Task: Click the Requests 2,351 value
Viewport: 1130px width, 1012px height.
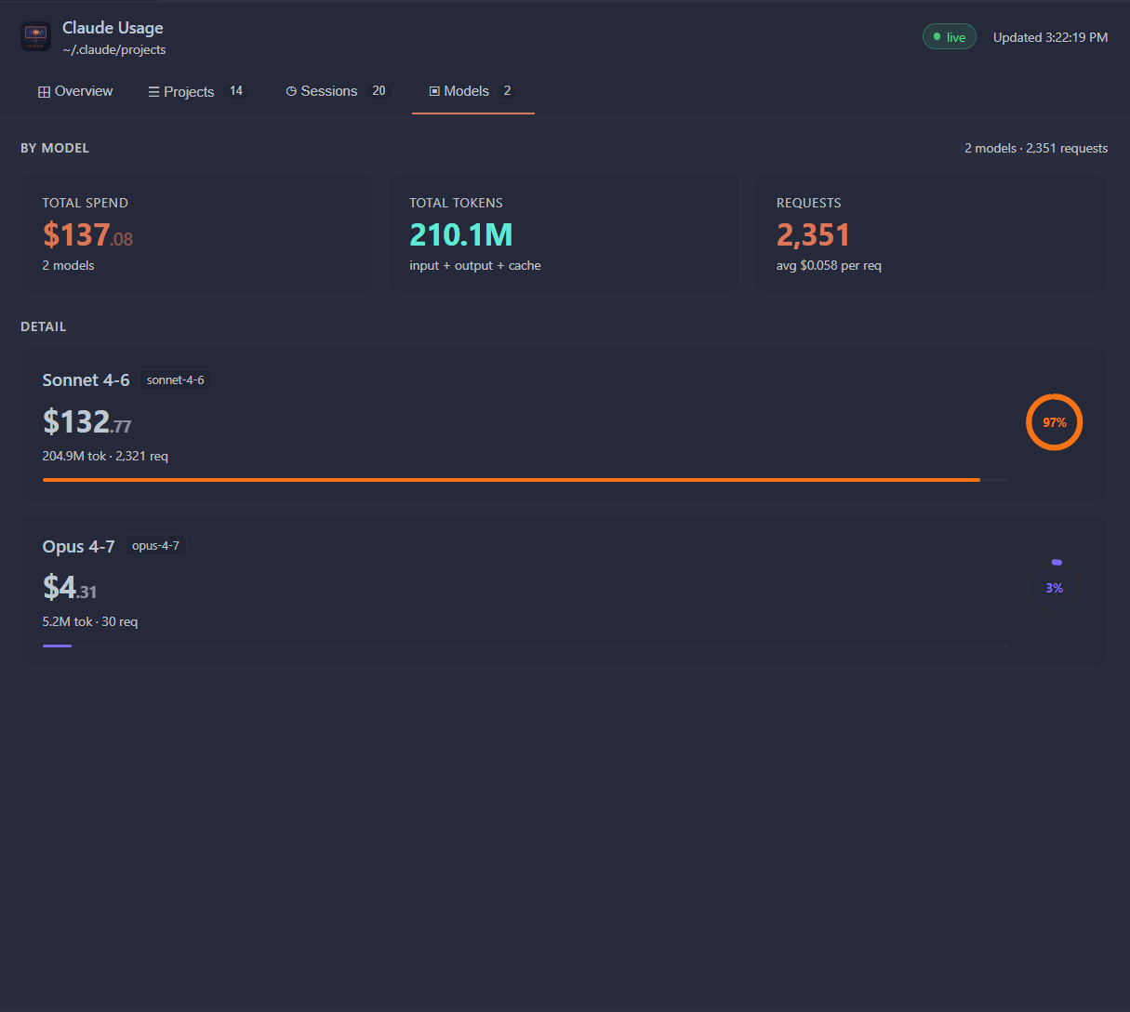Action: click(x=813, y=234)
